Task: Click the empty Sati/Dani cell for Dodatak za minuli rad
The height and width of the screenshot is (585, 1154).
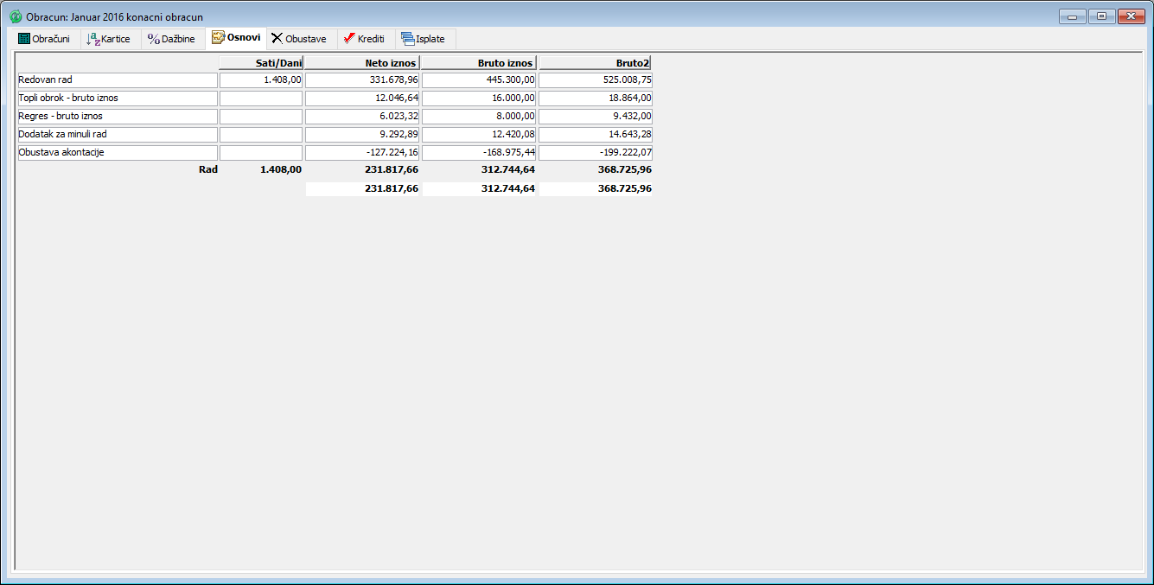Action: tap(261, 134)
